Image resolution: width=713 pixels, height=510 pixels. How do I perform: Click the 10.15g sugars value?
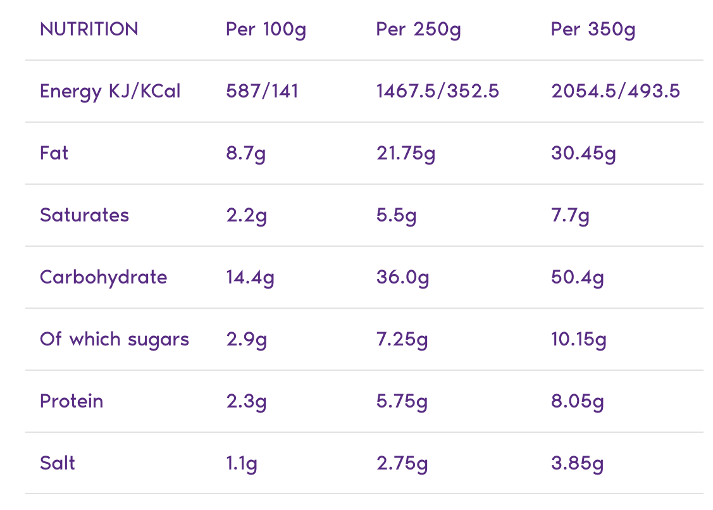pos(578,339)
